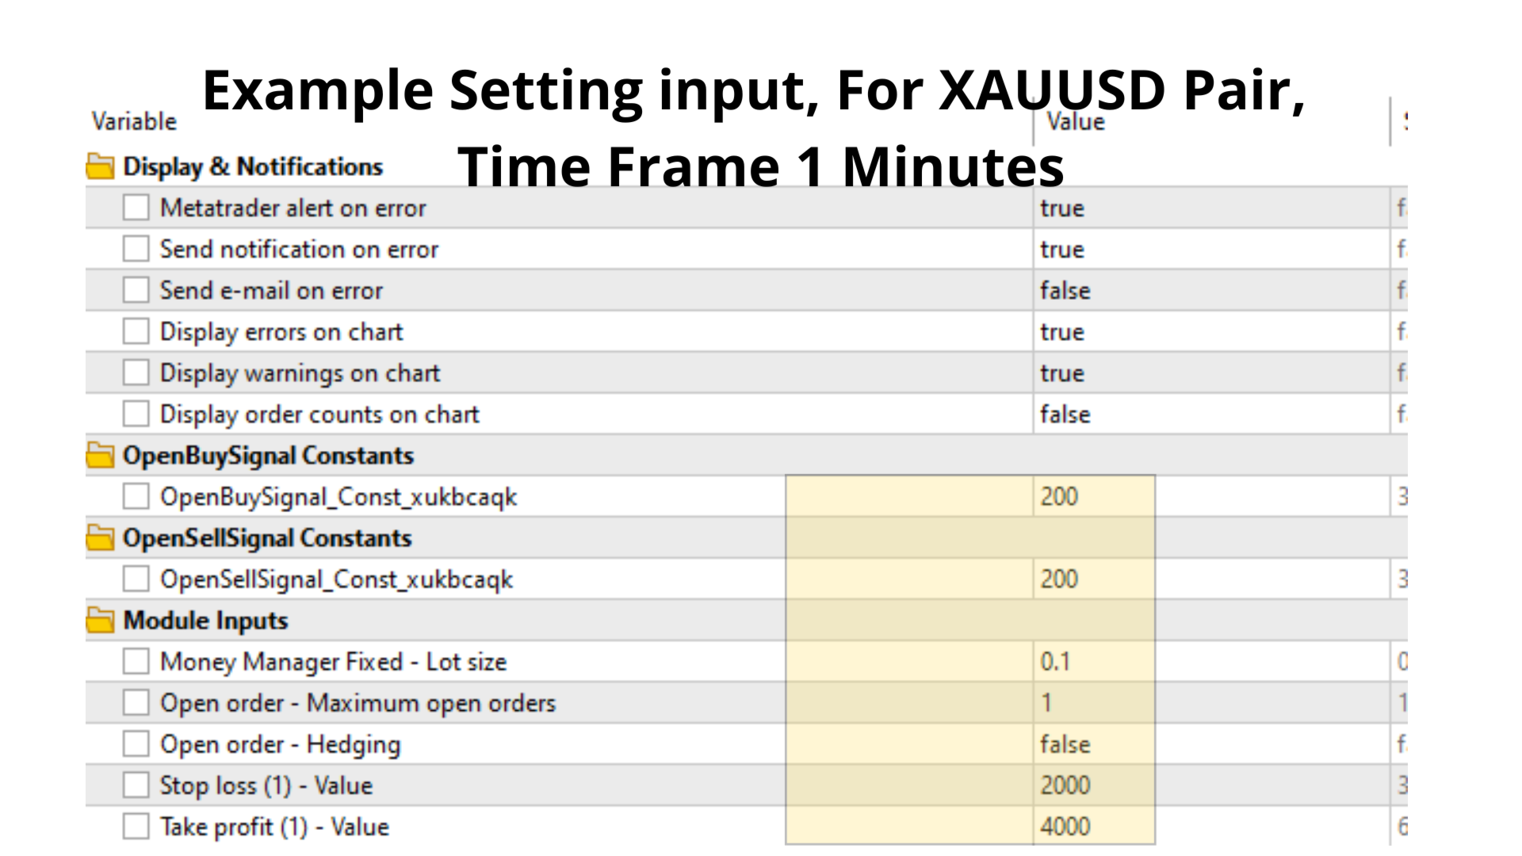Viewport: 1522px width, 856px height.
Task: Enable the Send e-mail on error checkbox
Action: click(136, 290)
